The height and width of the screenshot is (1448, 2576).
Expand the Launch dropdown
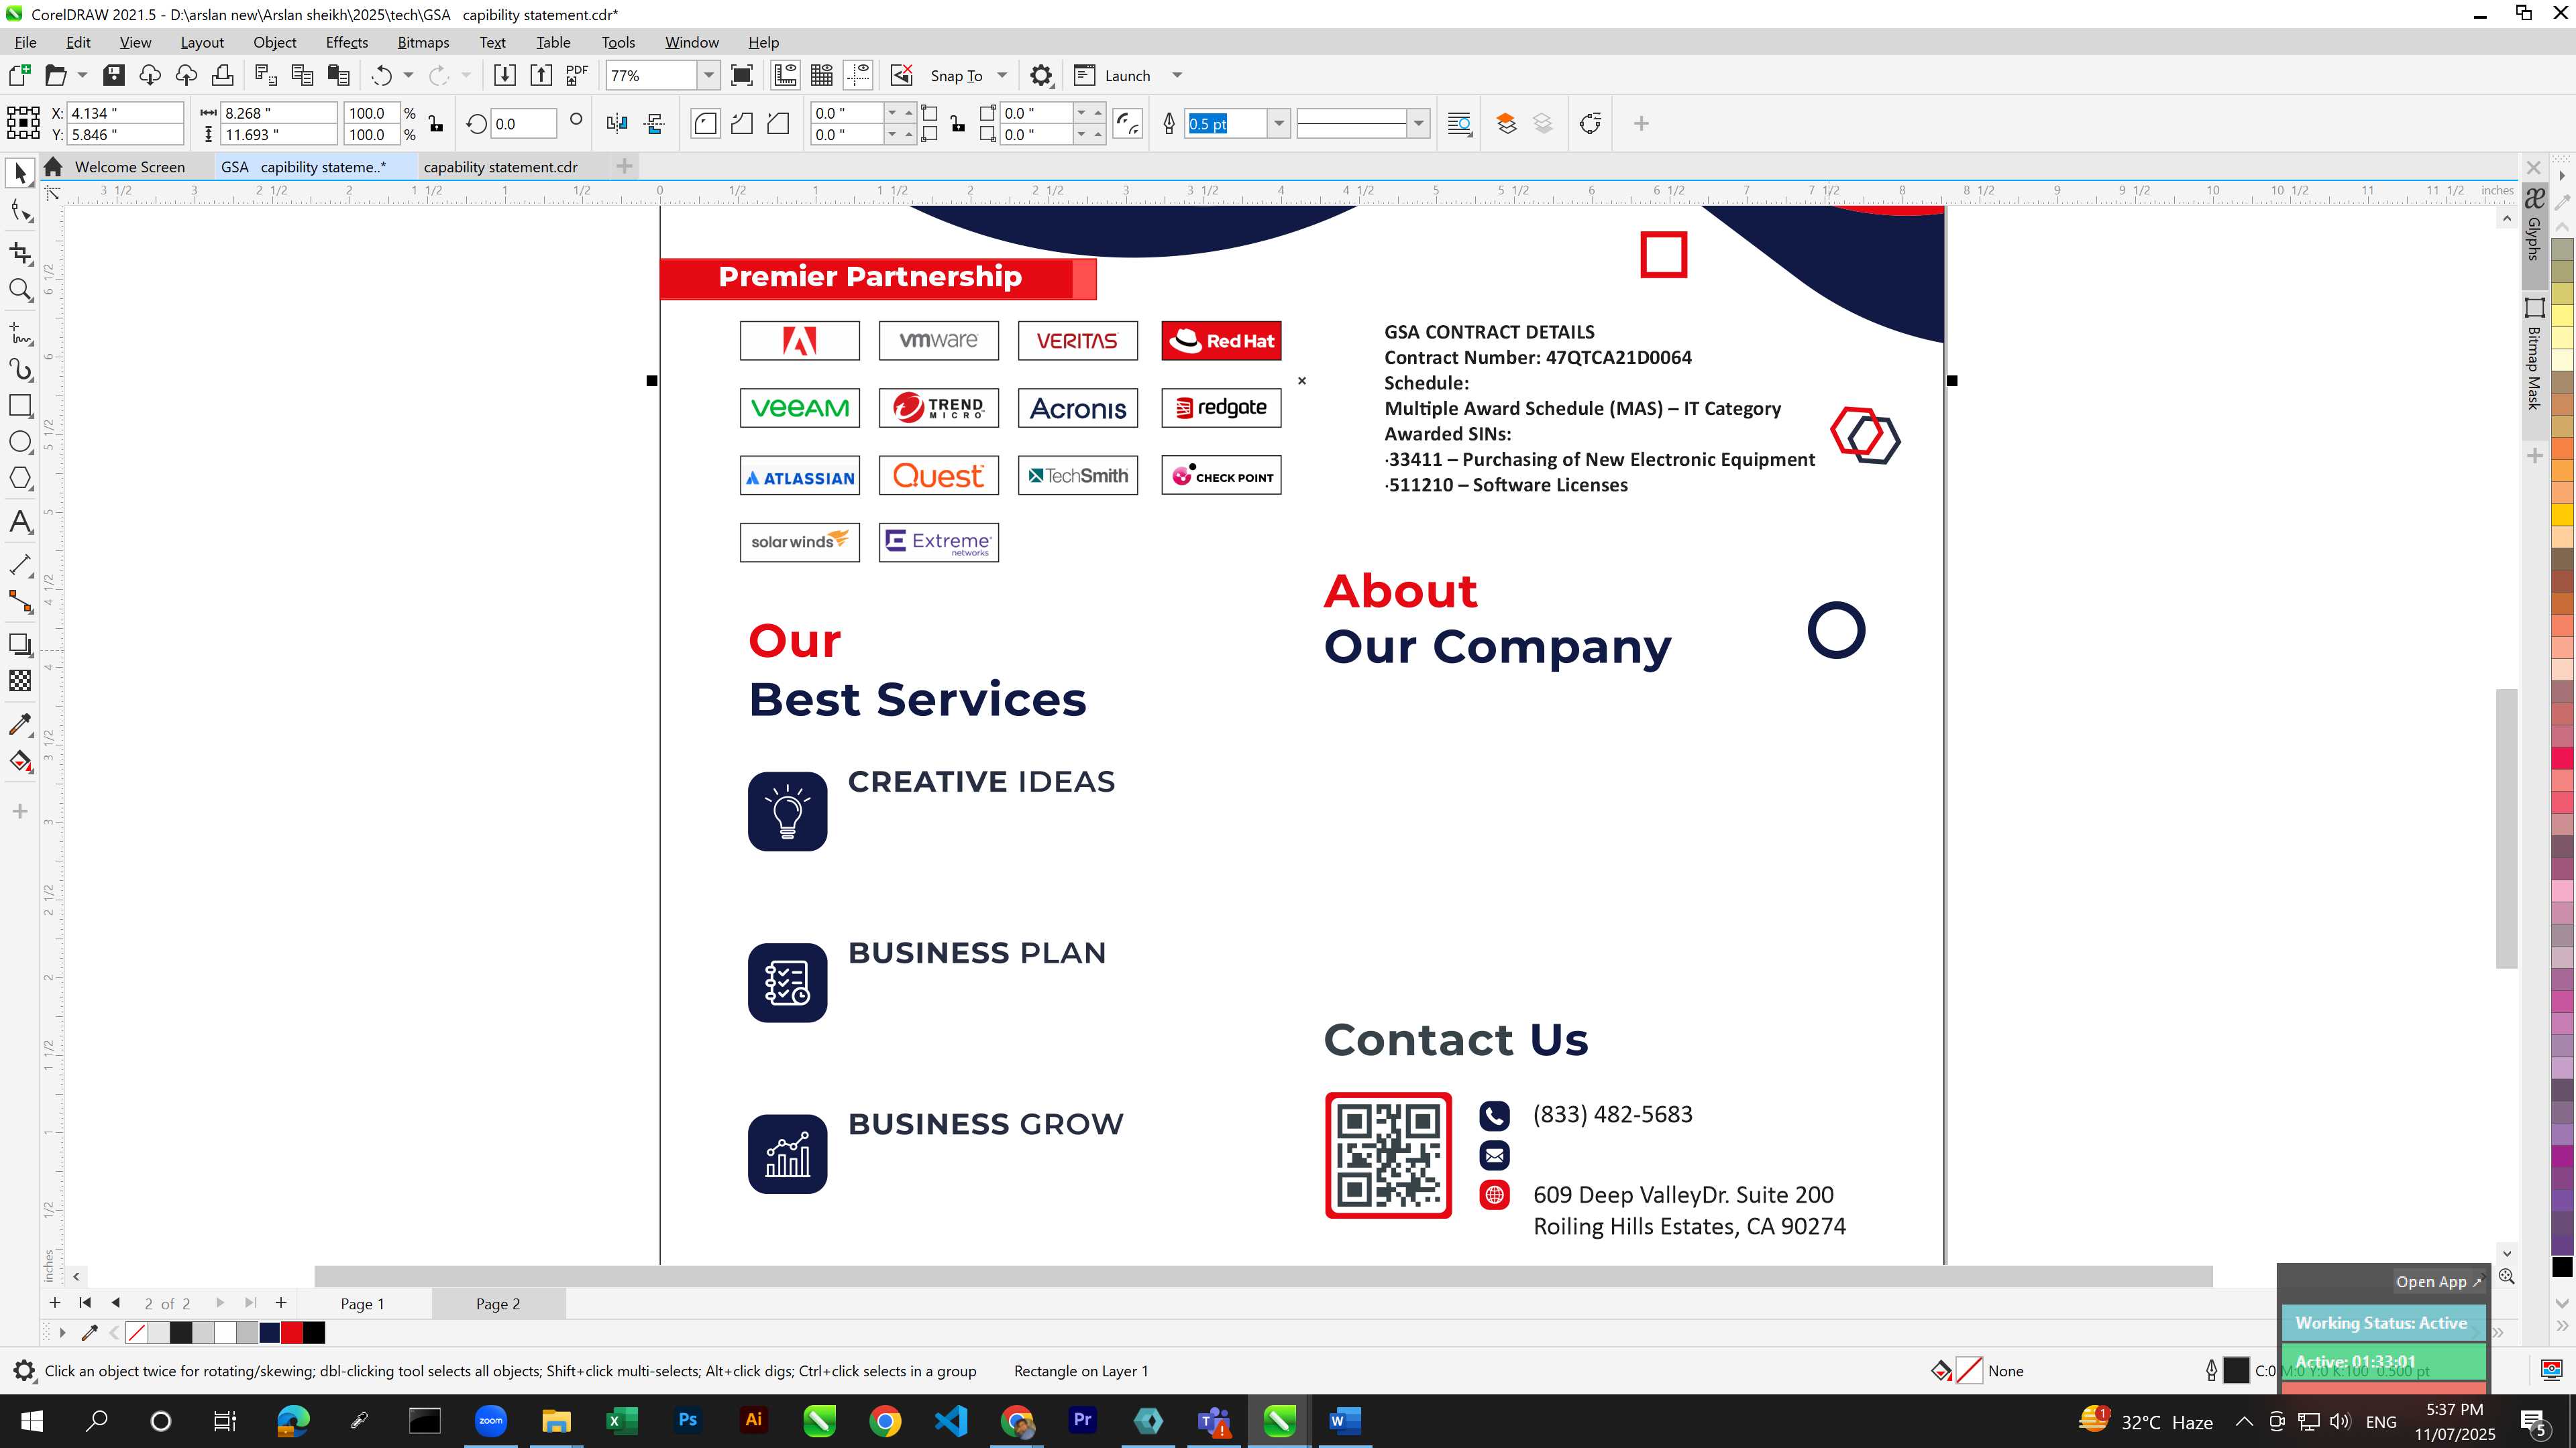coord(1177,75)
